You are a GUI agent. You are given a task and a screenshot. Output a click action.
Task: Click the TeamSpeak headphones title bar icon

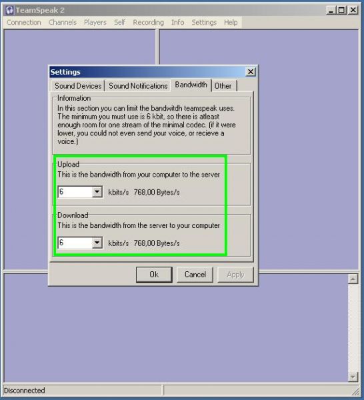[9, 10]
